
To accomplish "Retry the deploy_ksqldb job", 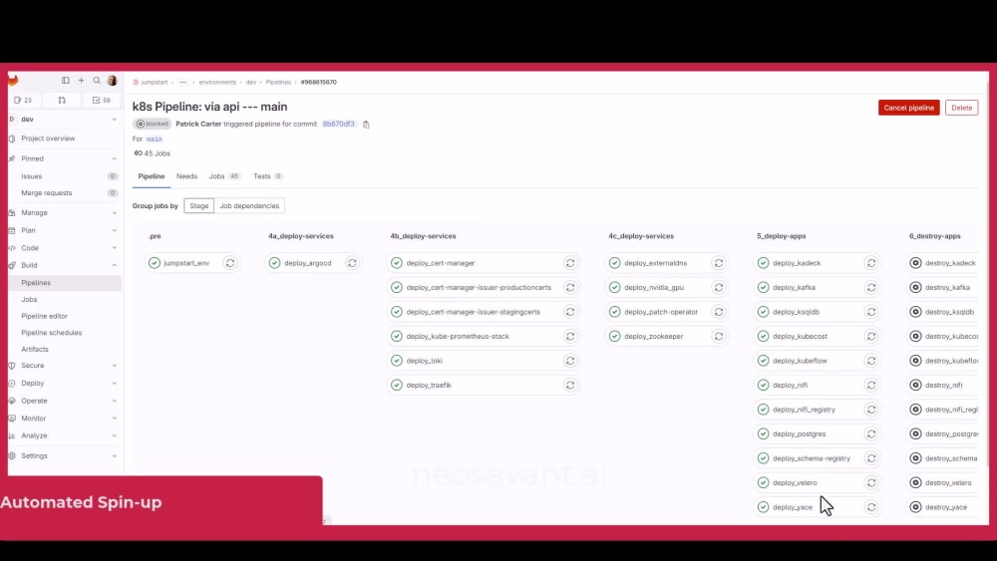I will click(x=871, y=312).
